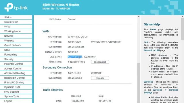Click highlighted DNS 192.168.66.55

[75, 57]
